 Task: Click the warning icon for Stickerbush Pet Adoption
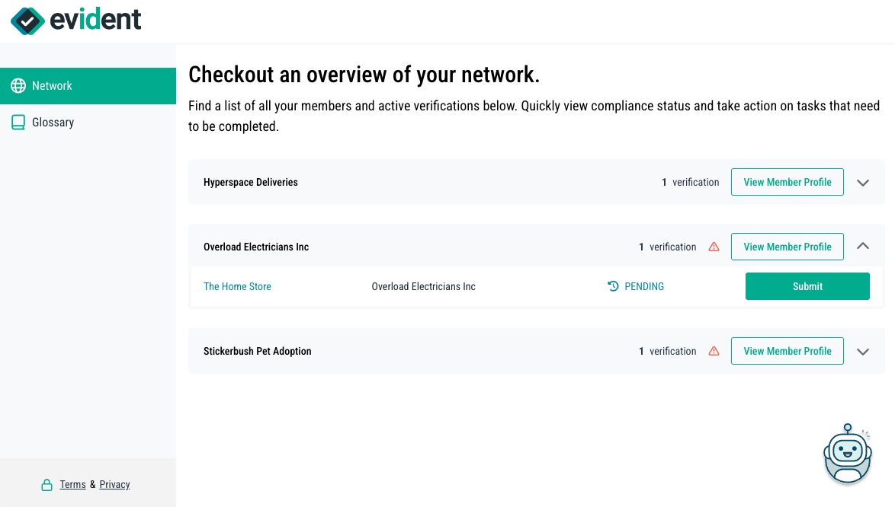click(714, 351)
